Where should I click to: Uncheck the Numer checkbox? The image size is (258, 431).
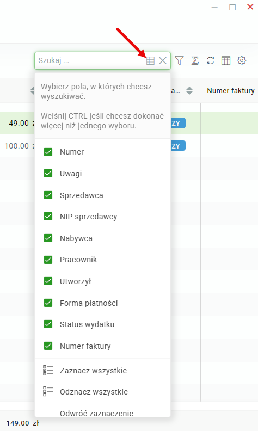click(x=48, y=152)
